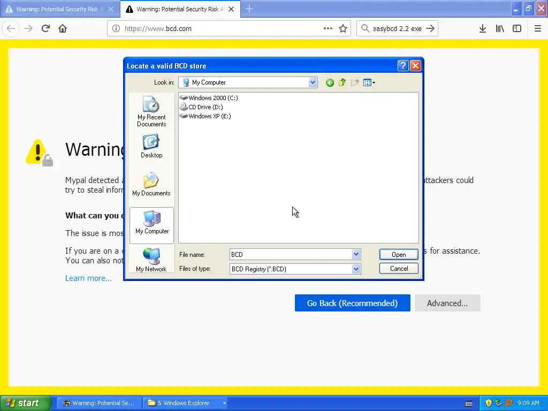The width and height of the screenshot is (548, 411).
Task: Click the dialog Help question button
Action: [402, 66]
